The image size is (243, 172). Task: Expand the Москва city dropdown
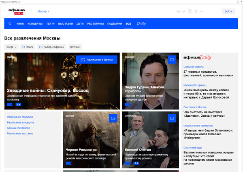tap(44, 11)
